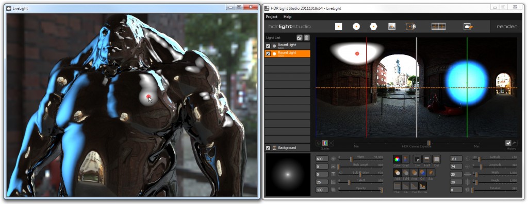
Task: Uncheck the gray unselected Round Light checkbox
Action: click(268, 46)
